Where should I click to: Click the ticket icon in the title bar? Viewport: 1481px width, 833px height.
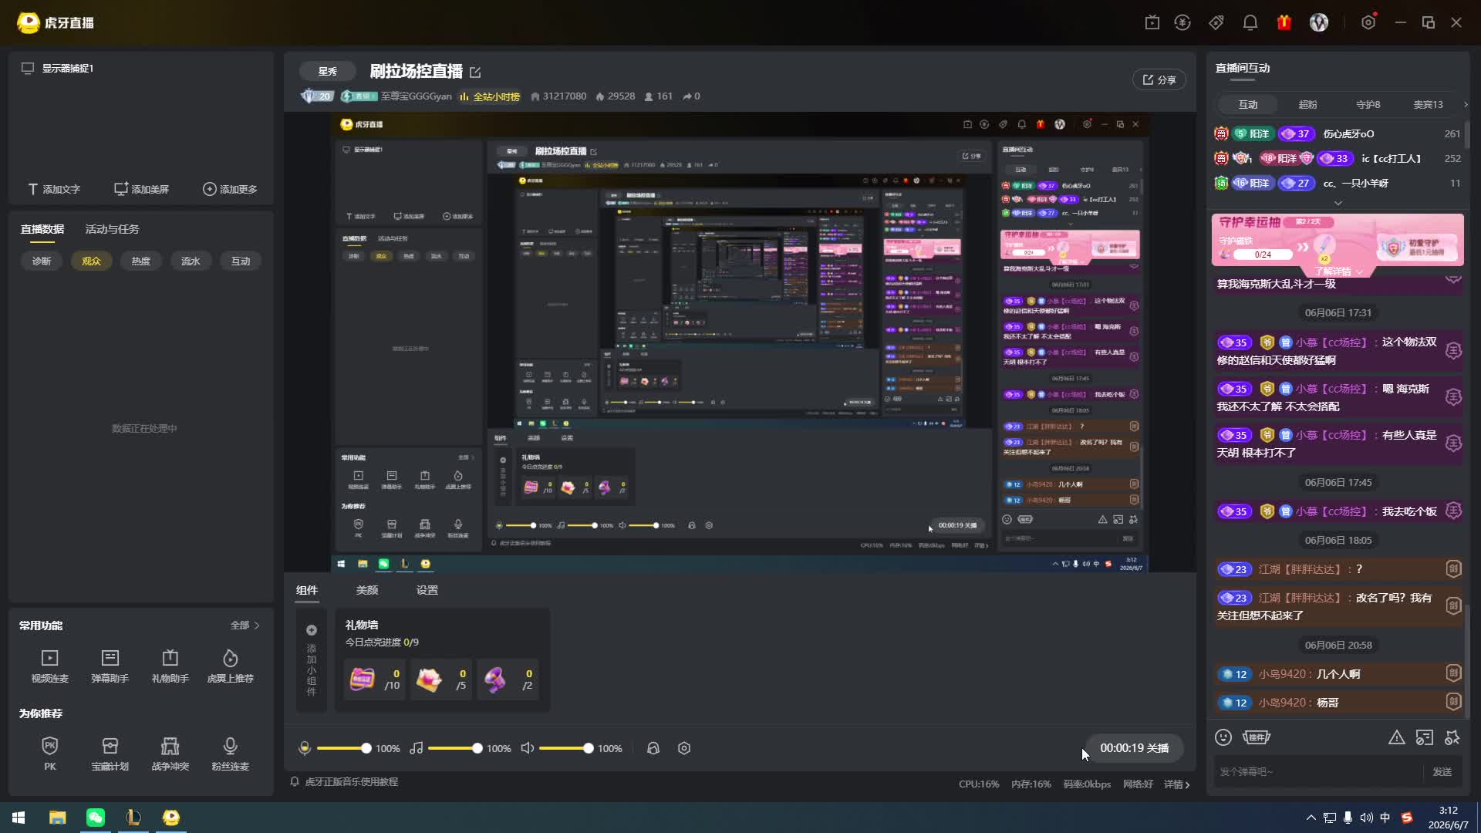1216,22
